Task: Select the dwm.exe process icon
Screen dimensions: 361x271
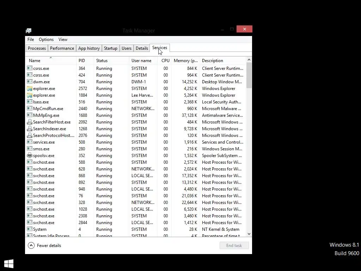Action: click(30, 82)
